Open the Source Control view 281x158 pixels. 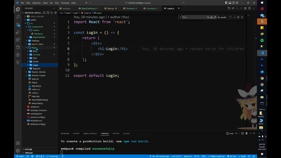tap(18, 25)
